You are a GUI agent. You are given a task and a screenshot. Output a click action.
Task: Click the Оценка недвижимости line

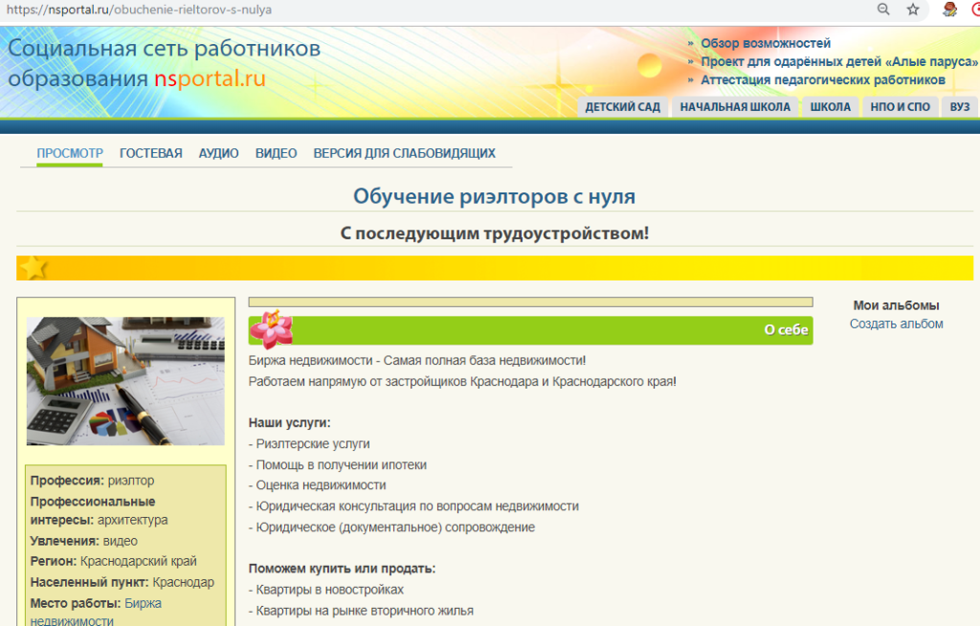click(317, 485)
